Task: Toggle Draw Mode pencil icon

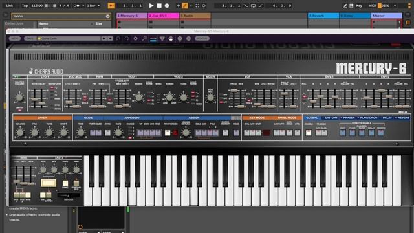Action: [345, 6]
